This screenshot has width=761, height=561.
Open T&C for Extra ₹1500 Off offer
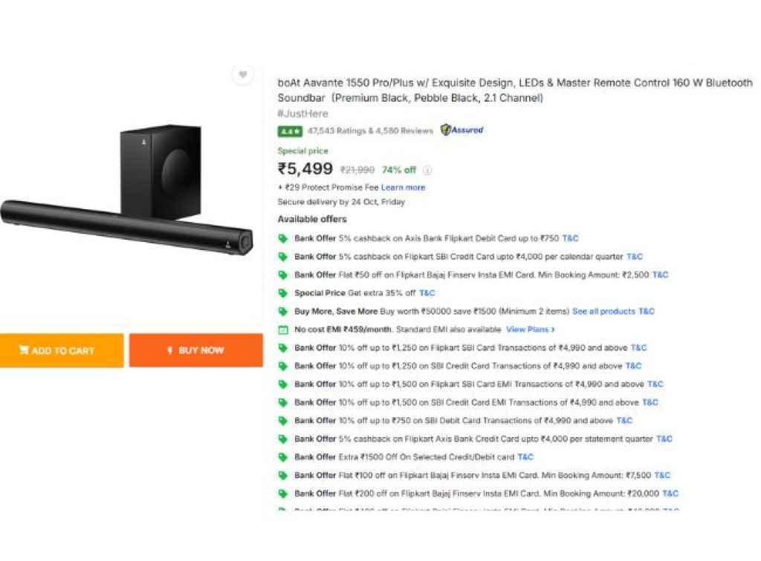click(525, 457)
